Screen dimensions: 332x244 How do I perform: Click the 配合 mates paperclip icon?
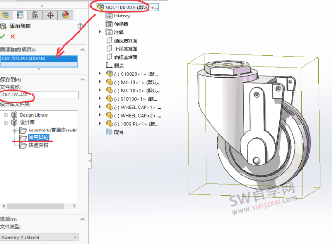(109, 132)
